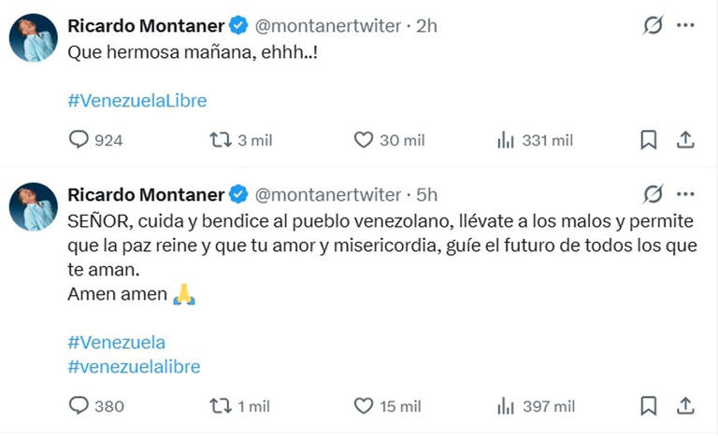Click the Grok icon on the first tweet
The width and height of the screenshot is (718, 436).
tap(653, 27)
